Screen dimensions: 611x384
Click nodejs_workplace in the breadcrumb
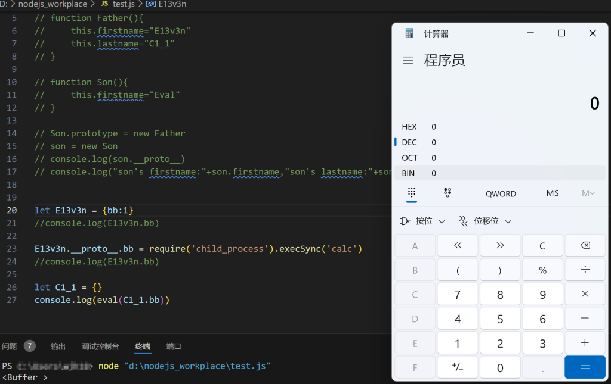click(x=53, y=4)
